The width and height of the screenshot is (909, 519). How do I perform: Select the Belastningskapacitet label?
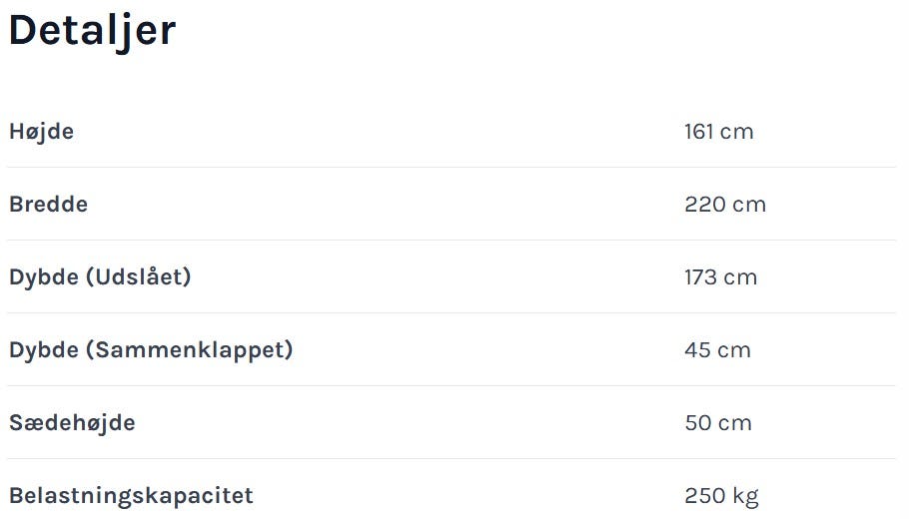click(131, 495)
